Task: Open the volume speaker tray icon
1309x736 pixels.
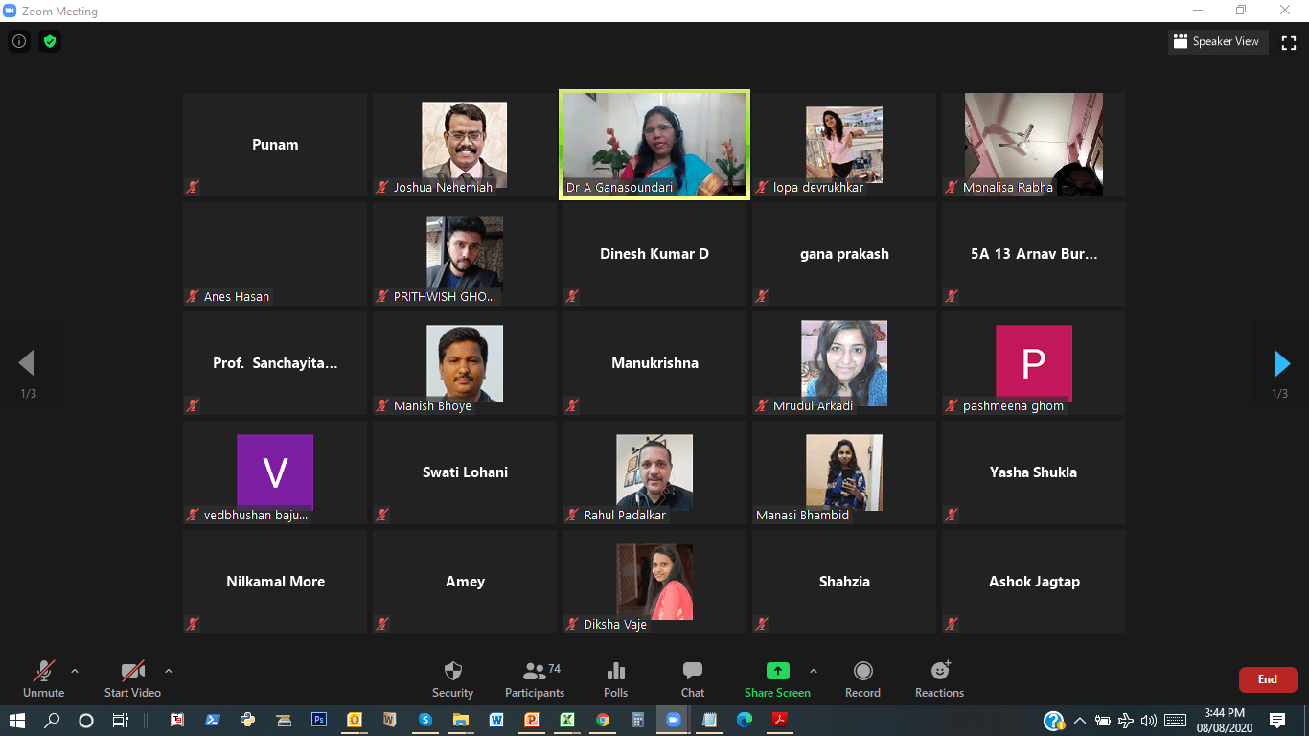Action: (1149, 720)
